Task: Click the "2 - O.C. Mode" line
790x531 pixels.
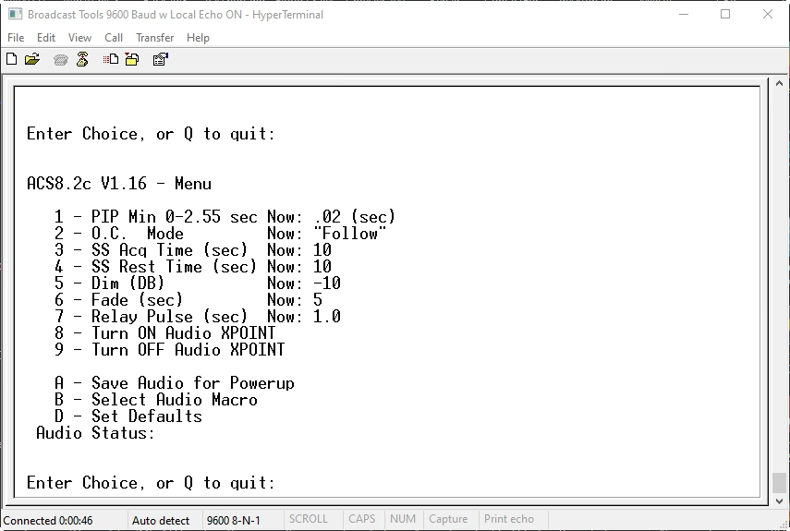Action: click(x=221, y=233)
